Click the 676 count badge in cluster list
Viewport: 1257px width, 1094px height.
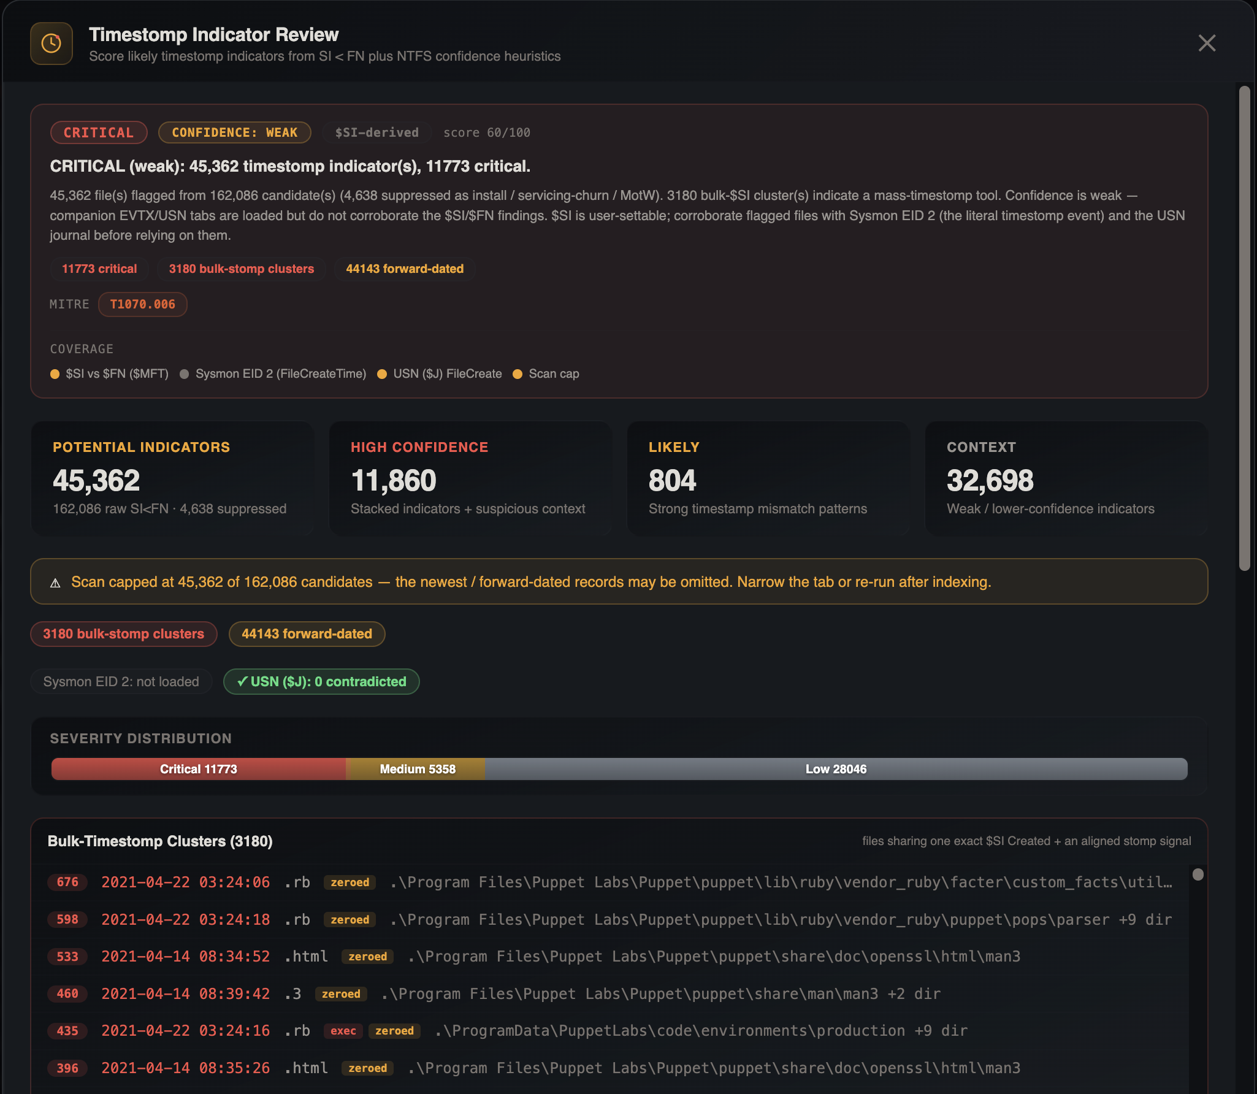67,882
